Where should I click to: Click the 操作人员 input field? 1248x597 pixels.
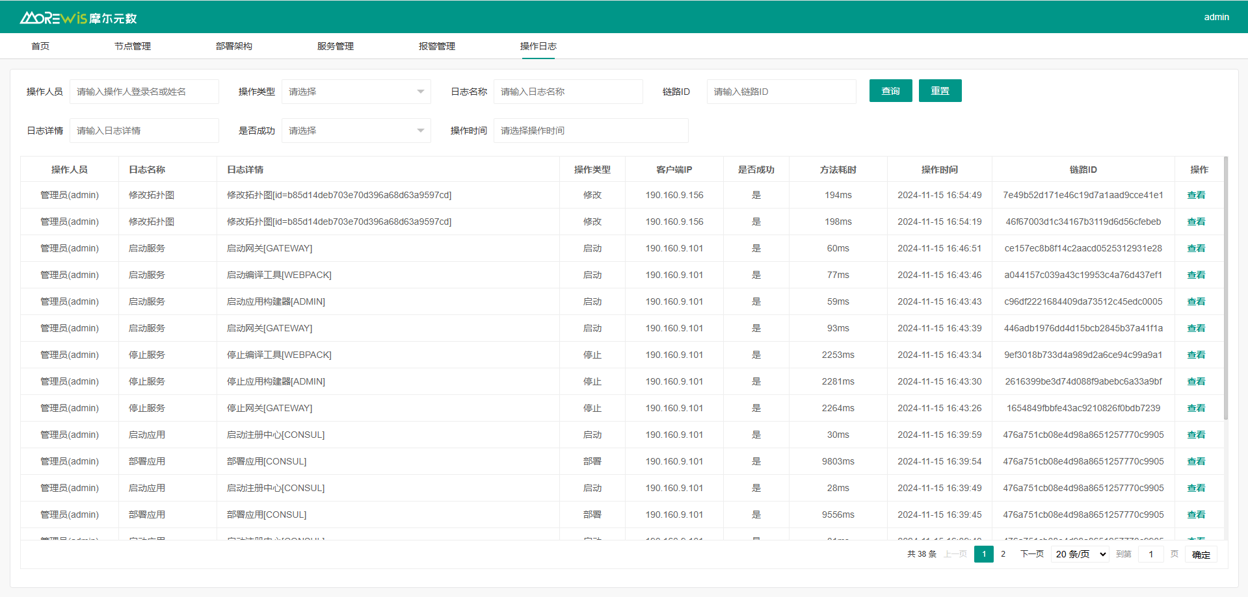click(144, 92)
